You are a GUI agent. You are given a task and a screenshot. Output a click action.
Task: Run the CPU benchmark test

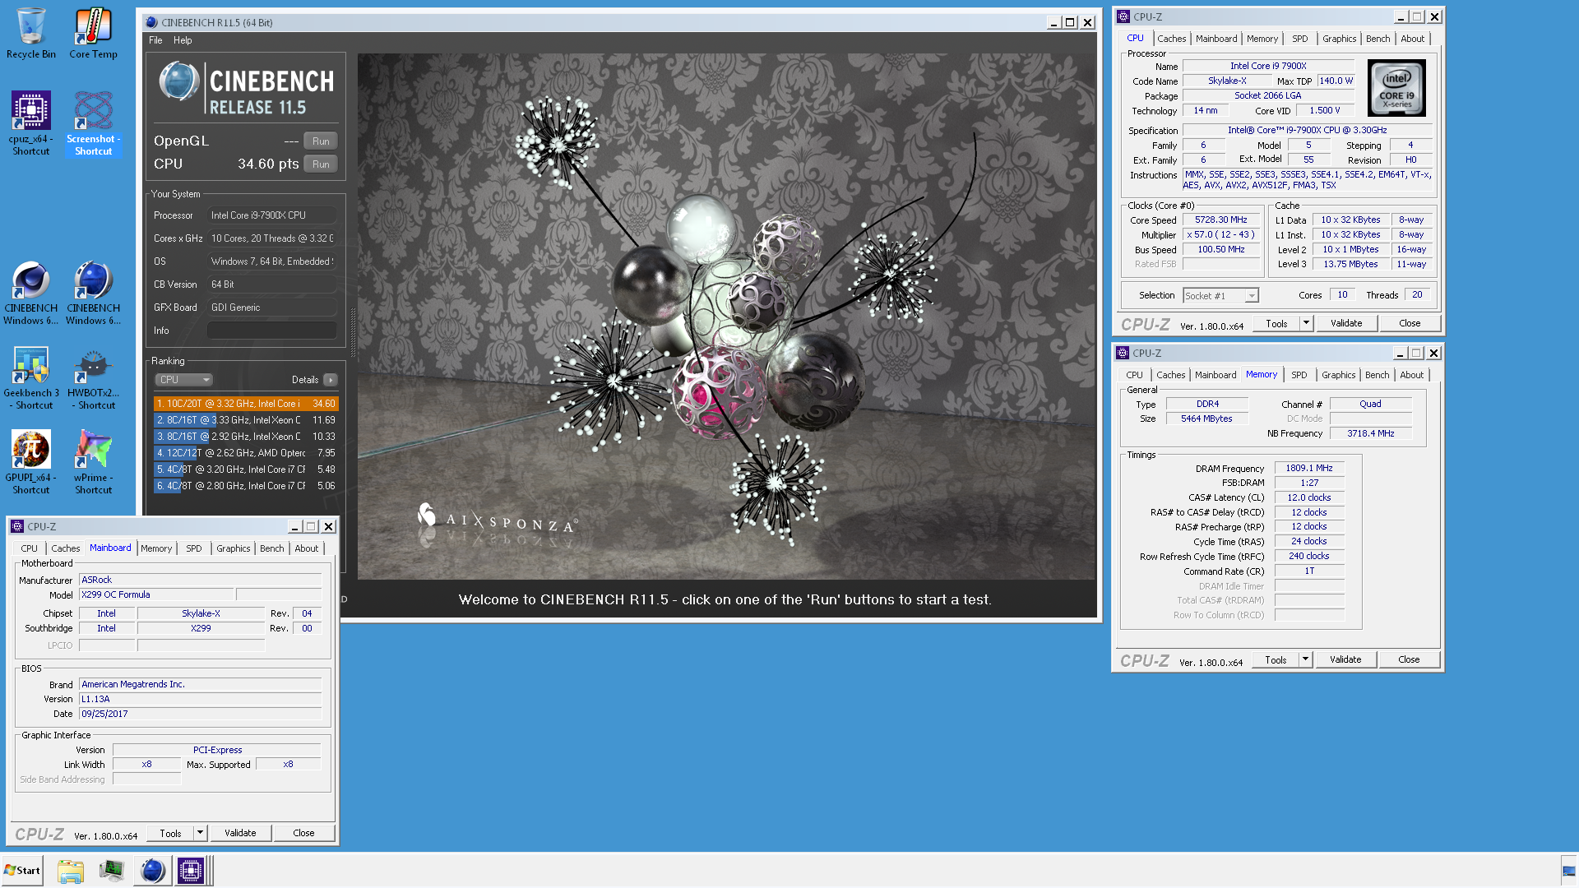click(x=321, y=164)
